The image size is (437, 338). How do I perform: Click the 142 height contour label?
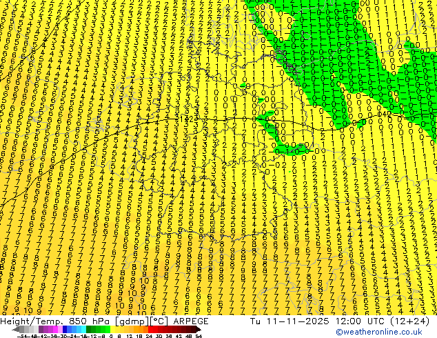[x=187, y=119]
